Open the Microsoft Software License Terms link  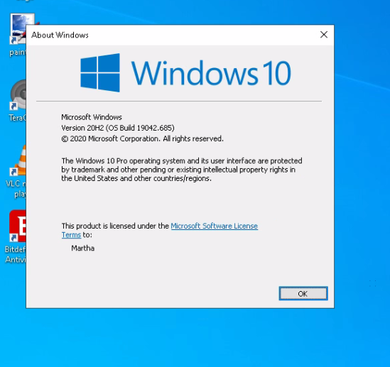[214, 226]
